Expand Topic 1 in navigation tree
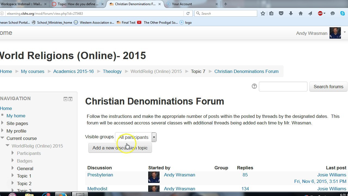 (x=13, y=176)
